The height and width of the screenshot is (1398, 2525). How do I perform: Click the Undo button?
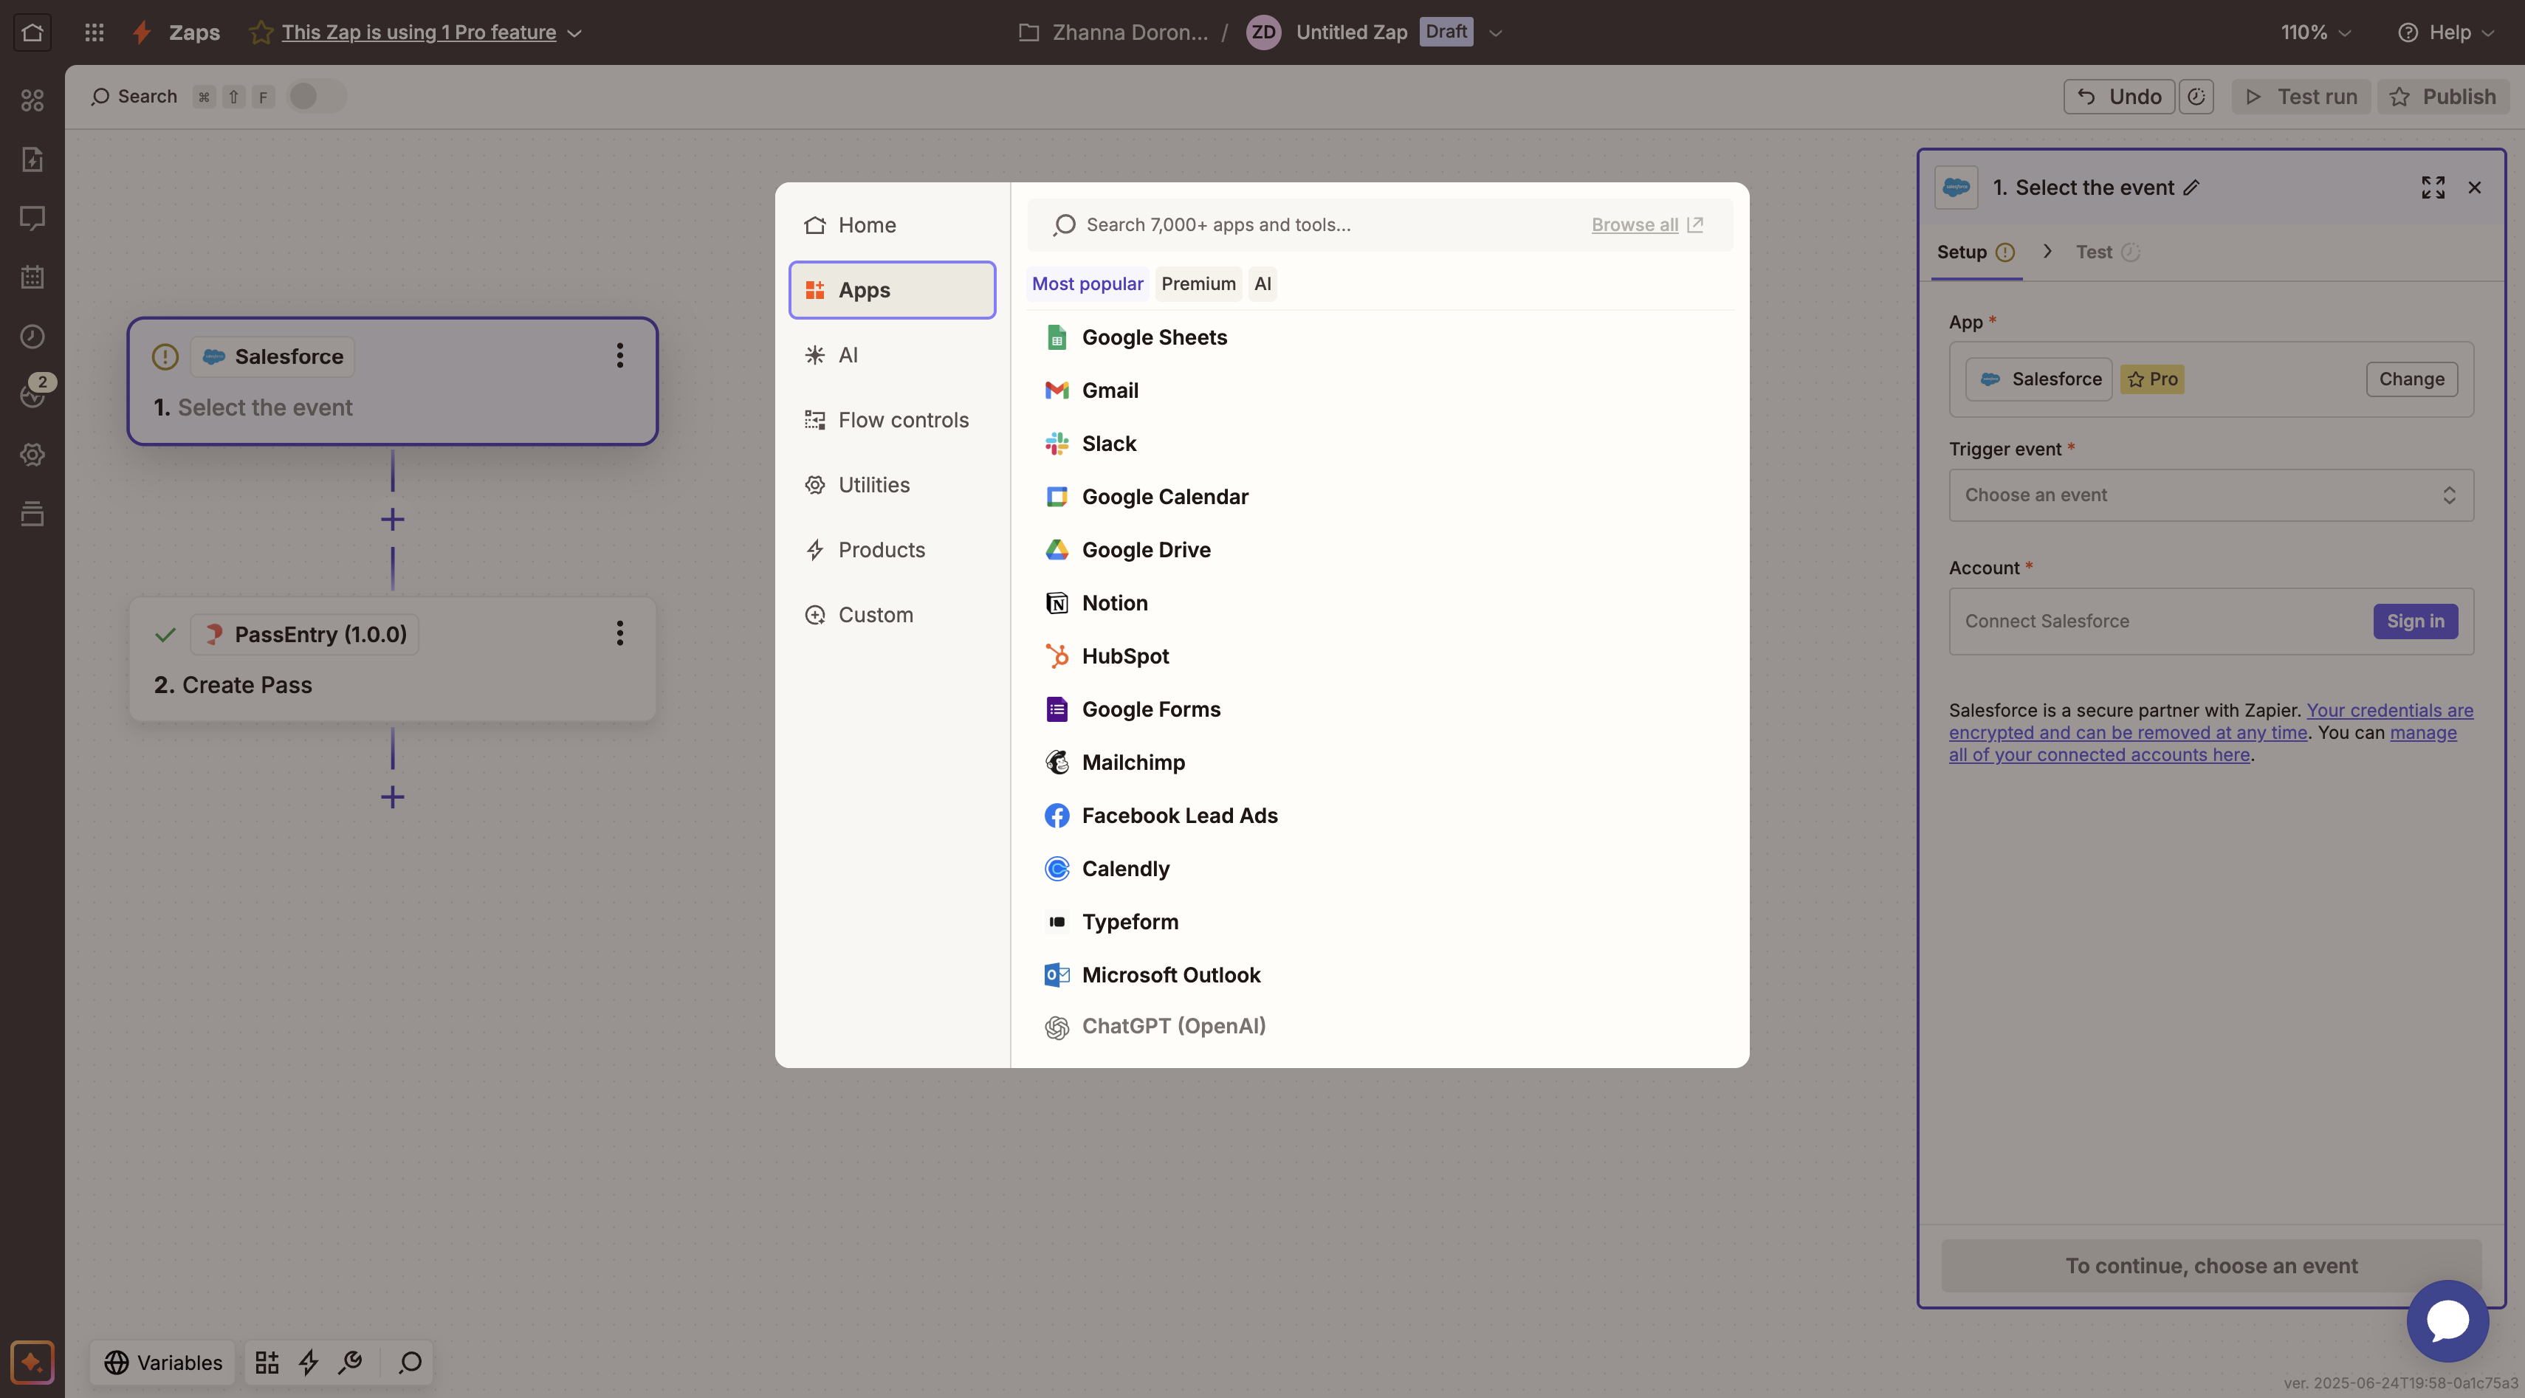pos(2118,96)
